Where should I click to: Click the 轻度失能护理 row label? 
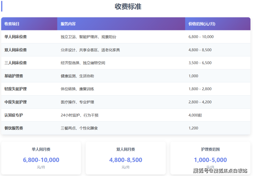[x=16, y=89]
